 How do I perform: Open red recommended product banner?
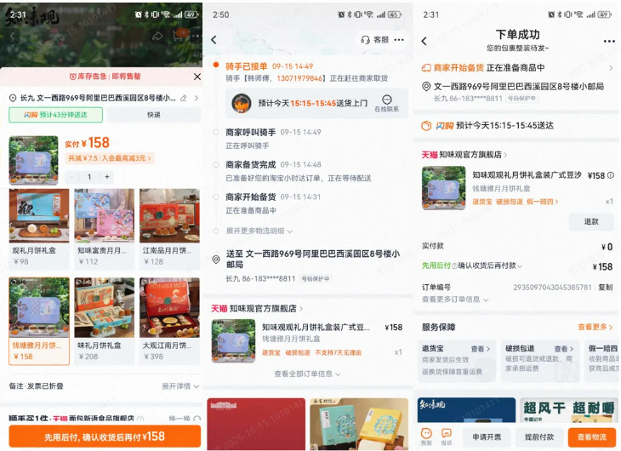(256, 424)
